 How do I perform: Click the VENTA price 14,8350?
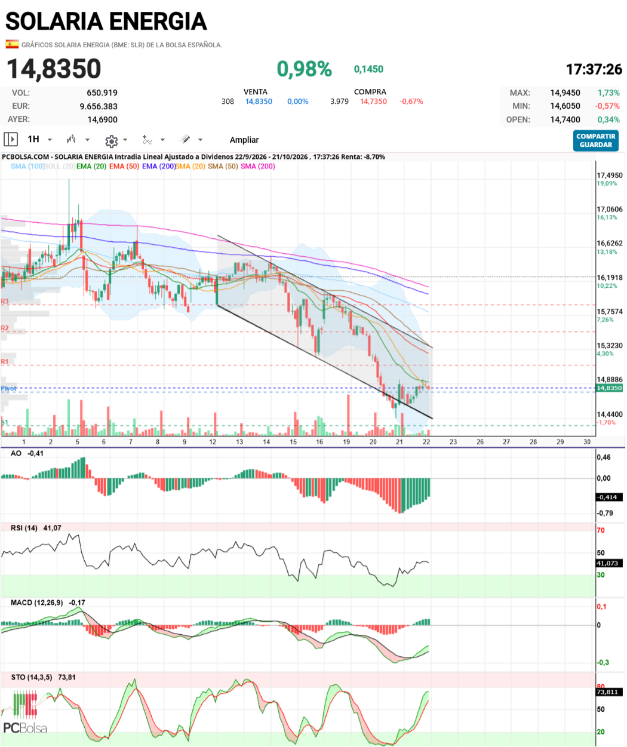click(259, 102)
